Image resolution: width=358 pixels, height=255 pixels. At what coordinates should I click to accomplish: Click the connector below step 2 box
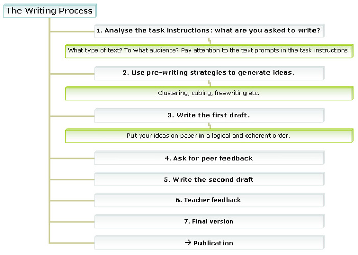209,83
